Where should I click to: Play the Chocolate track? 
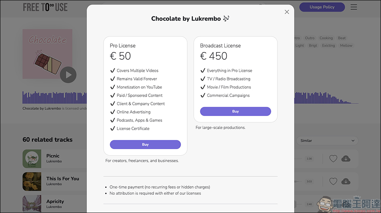[x=68, y=75]
